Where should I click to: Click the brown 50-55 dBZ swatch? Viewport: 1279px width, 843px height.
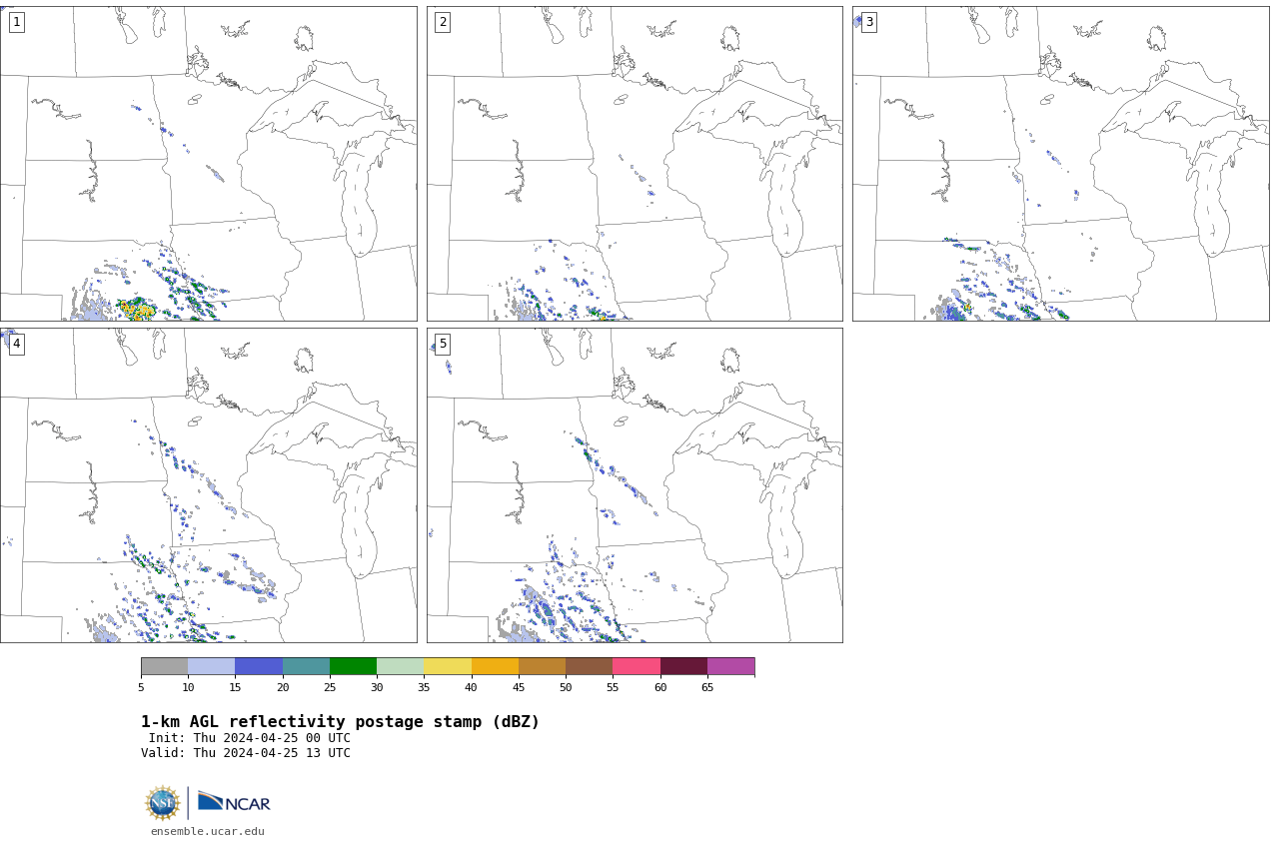pos(589,666)
